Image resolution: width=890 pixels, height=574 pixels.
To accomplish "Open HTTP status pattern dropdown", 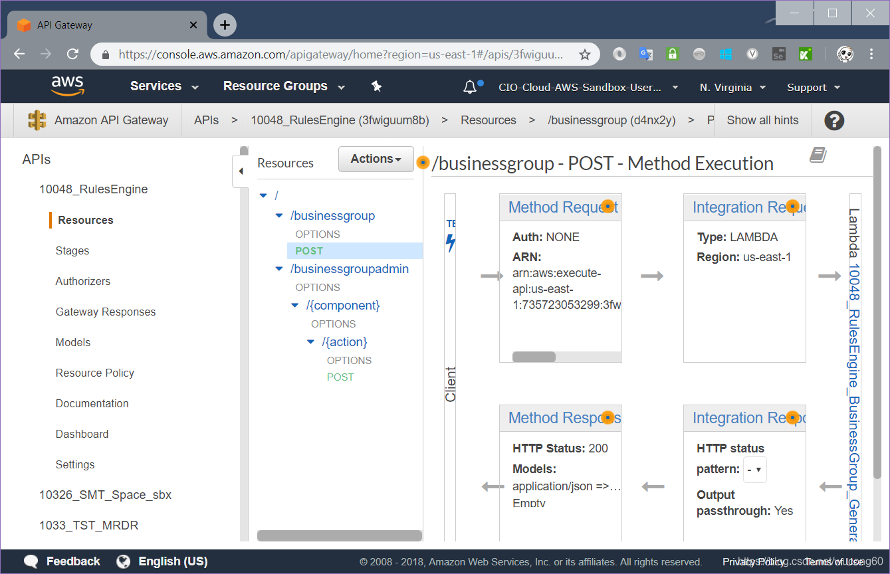I will tap(755, 469).
